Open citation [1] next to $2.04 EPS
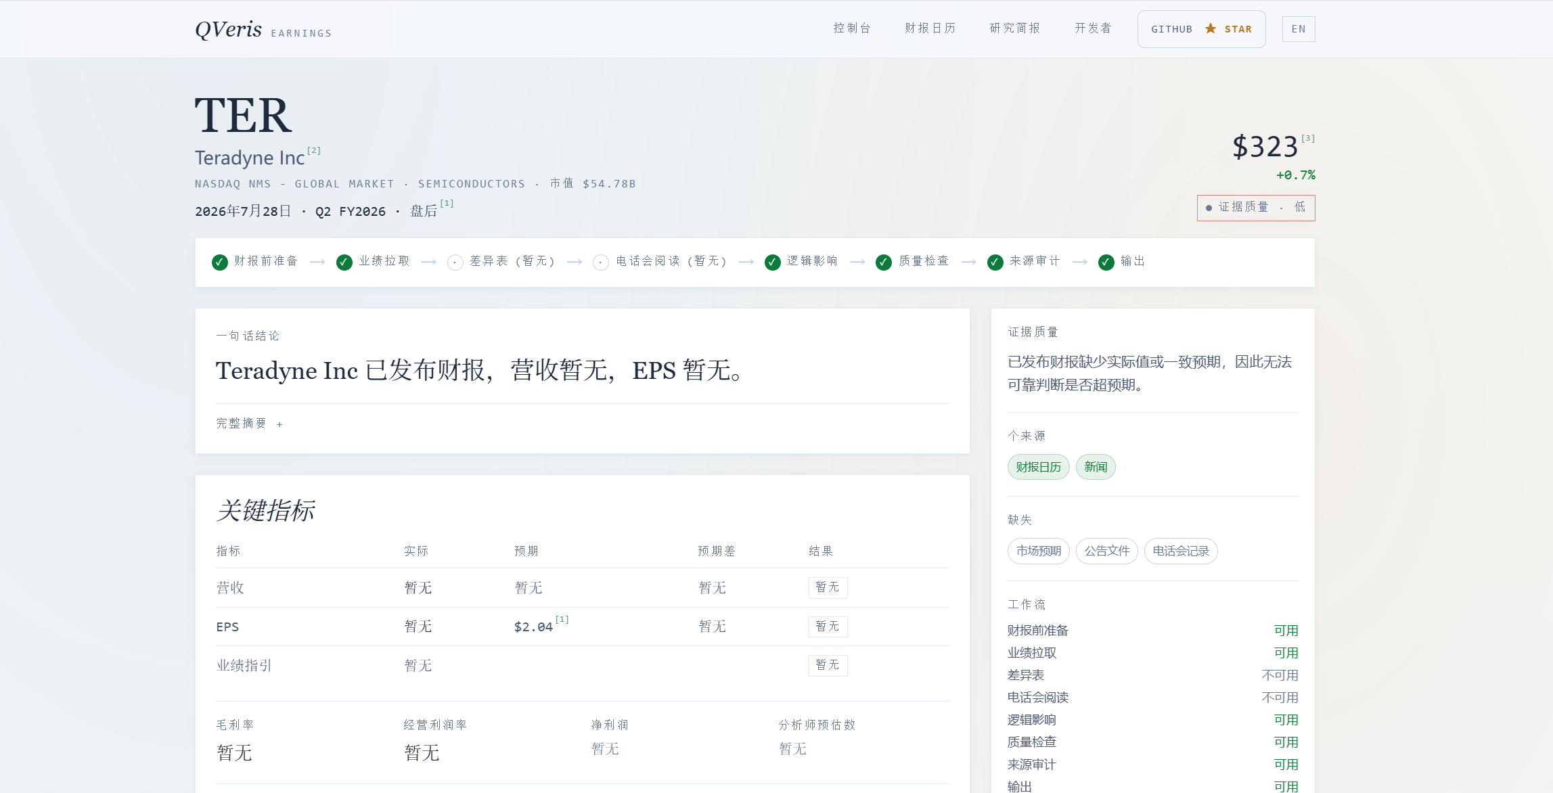 click(562, 619)
